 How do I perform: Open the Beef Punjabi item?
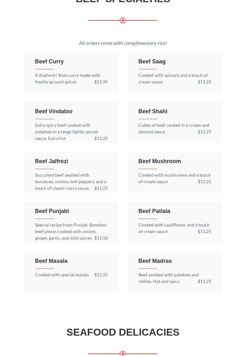52,211
